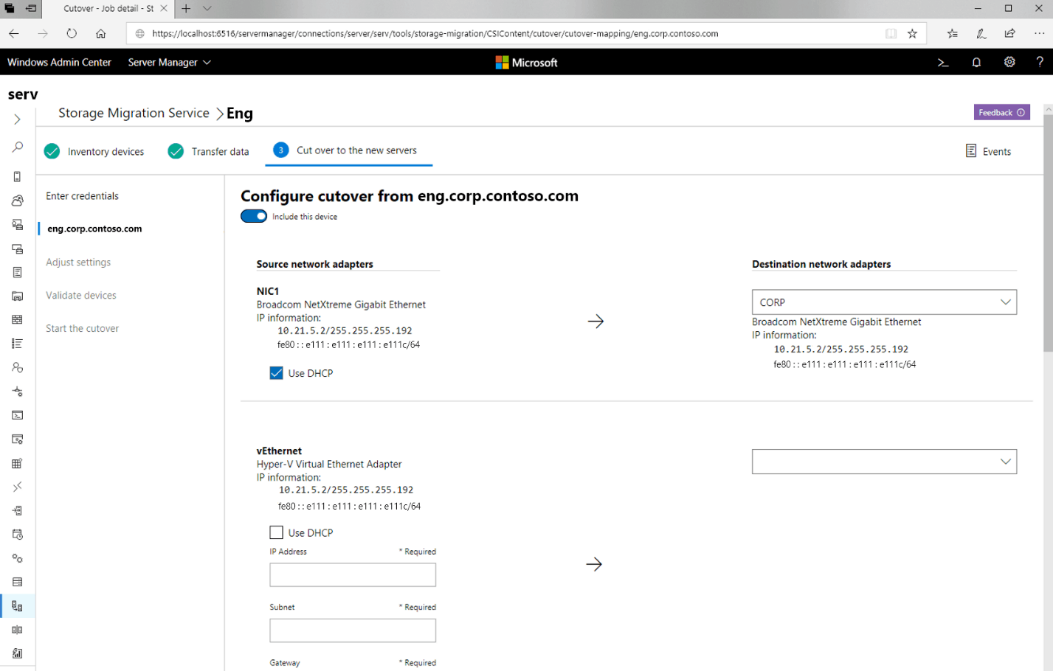Go to the Inventory devices step
This screenshot has height=671, width=1053.
click(x=94, y=151)
